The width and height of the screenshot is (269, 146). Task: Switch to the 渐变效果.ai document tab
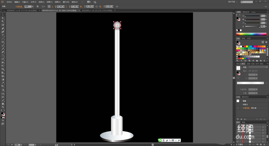click(x=97, y=11)
